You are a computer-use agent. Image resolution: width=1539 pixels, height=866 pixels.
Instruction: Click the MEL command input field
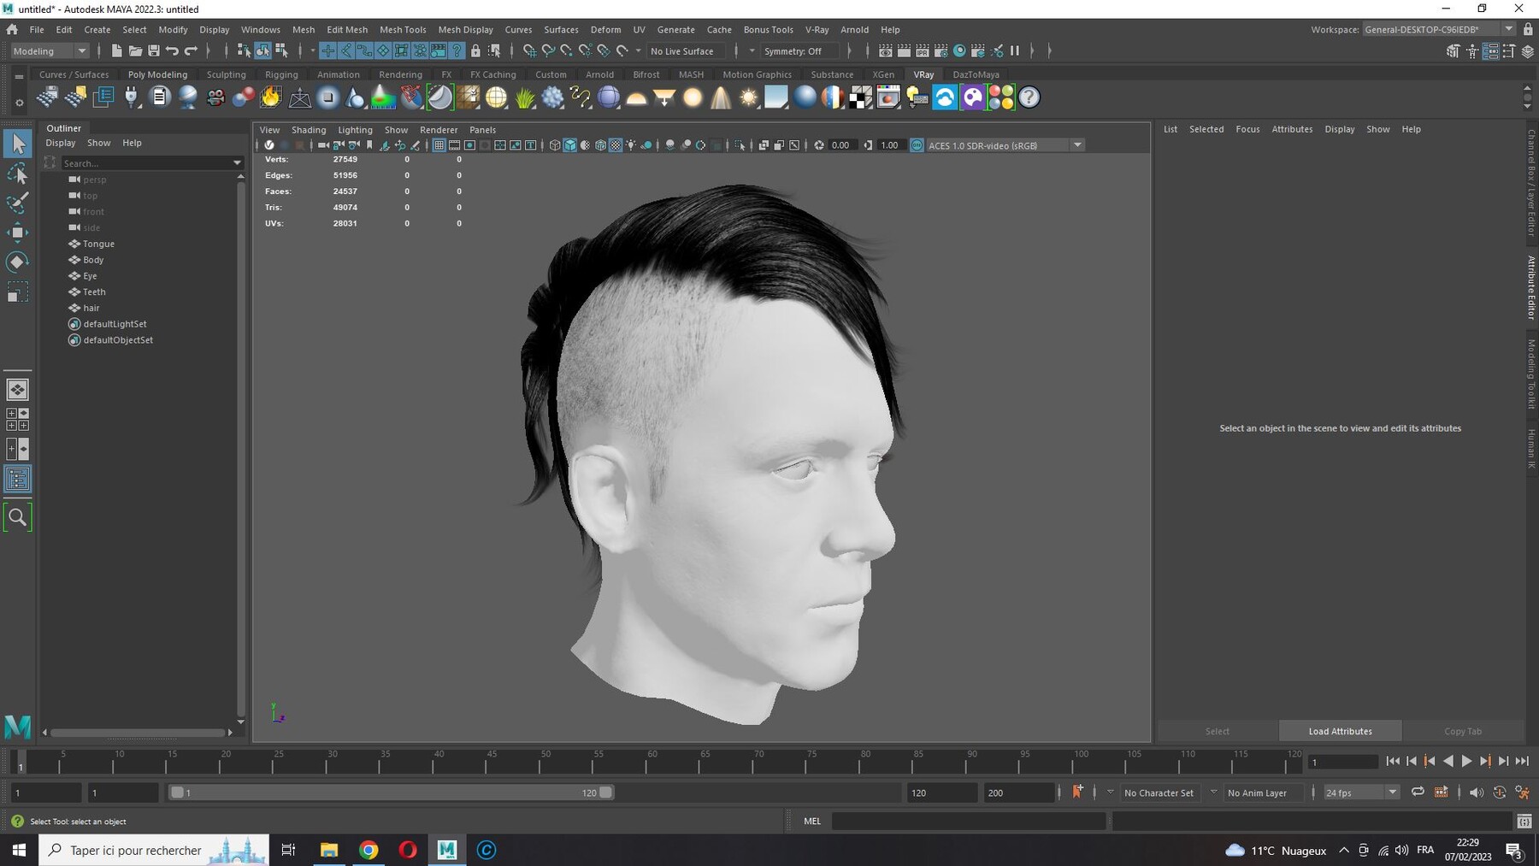pos(969,822)
